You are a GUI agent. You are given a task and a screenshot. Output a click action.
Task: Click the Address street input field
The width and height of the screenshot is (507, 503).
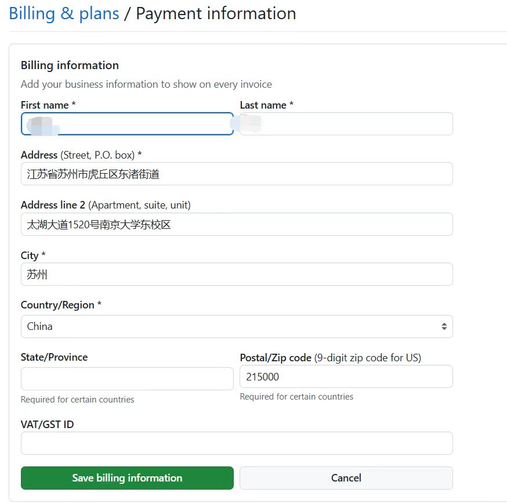click(237, 174)
